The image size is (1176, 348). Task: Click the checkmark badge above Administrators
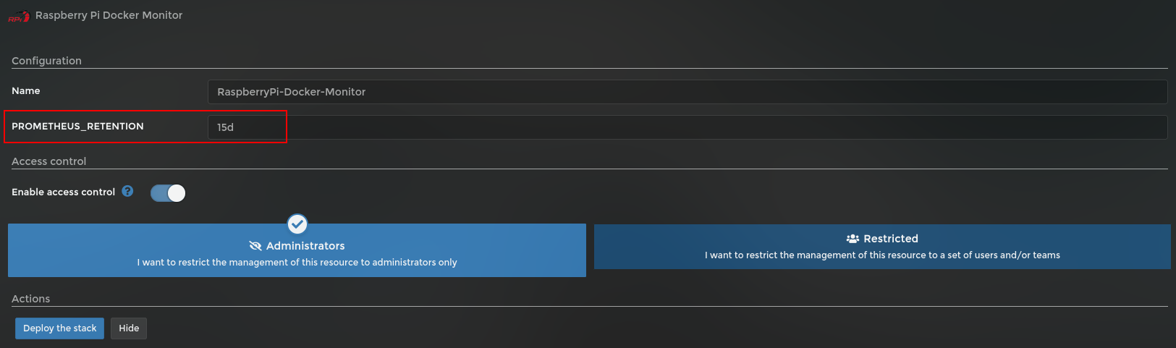coord(297,224)
